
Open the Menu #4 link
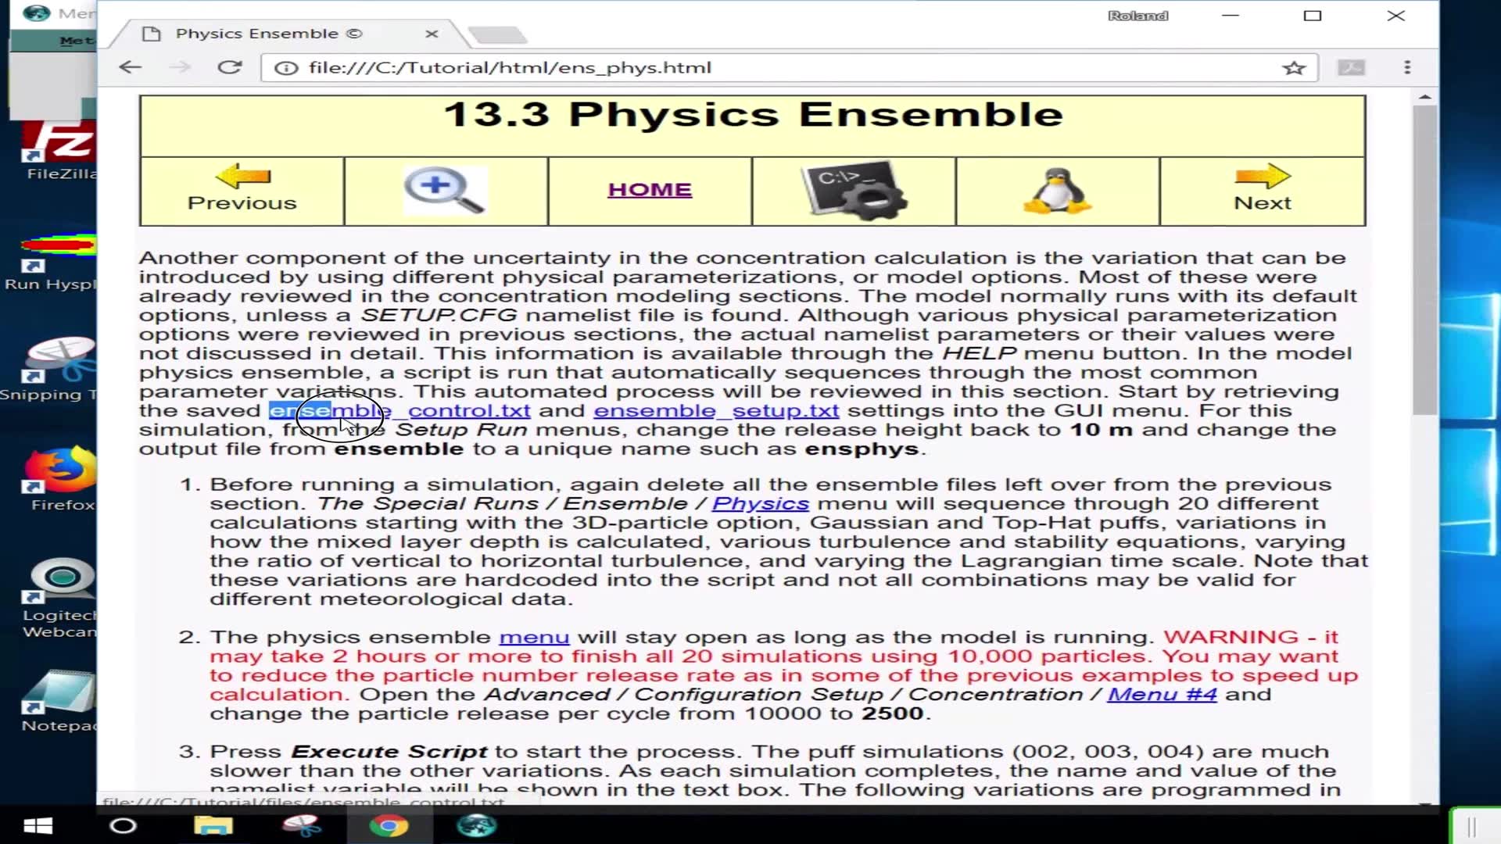[x=1162, y=695]
